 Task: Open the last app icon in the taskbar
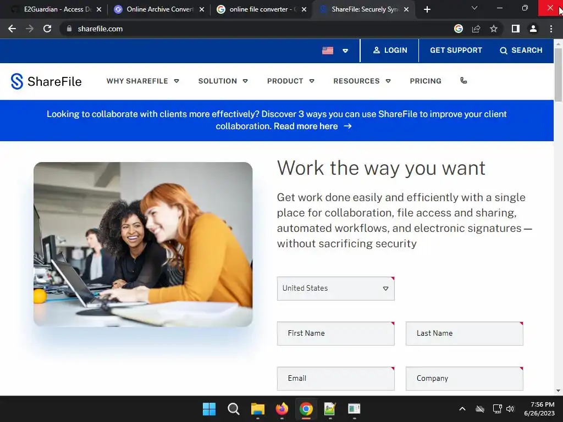click(x=354, y=409)
